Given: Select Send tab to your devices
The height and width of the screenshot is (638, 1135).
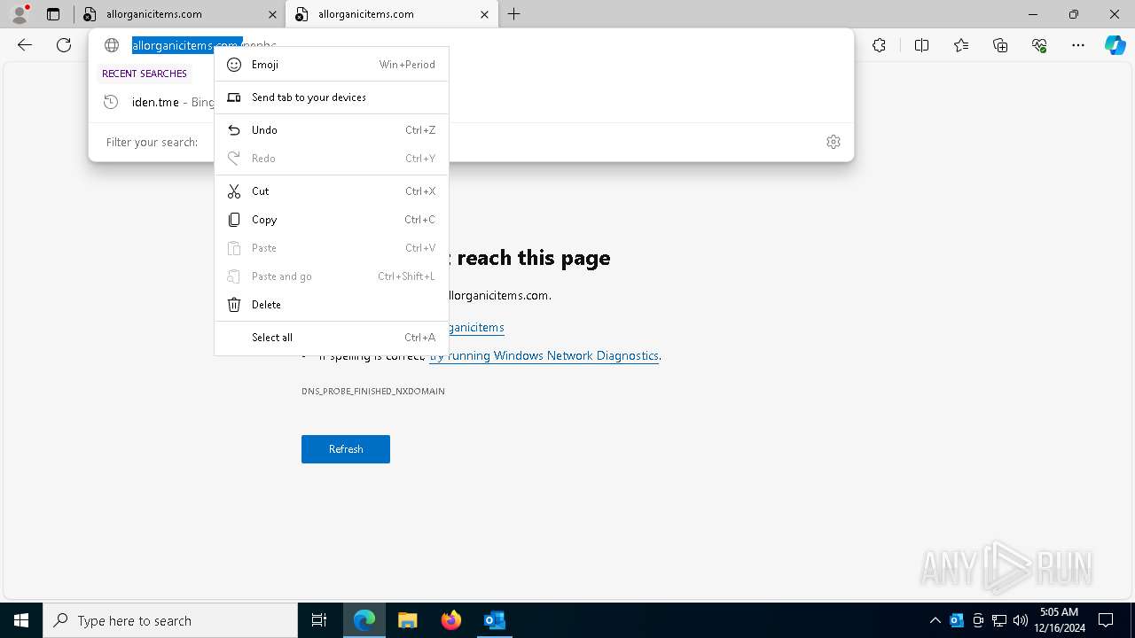Looking at the screenshot, I should coord(332,97).
